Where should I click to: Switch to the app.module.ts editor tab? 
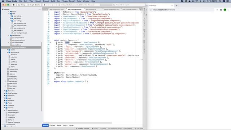click(91, 9)
